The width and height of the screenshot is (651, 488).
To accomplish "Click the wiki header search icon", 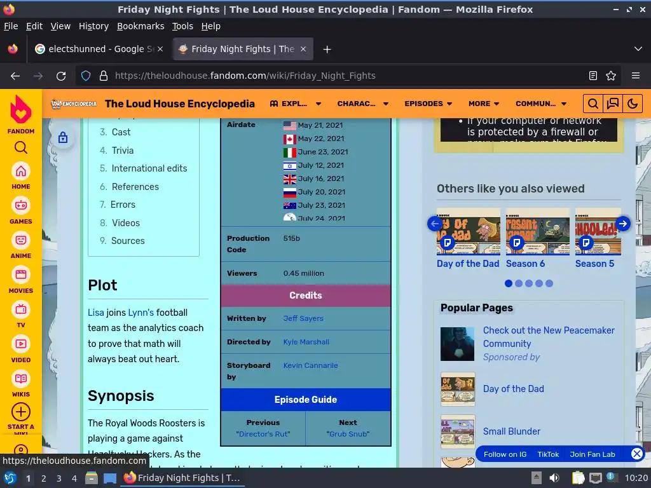I will coord(593,104).
